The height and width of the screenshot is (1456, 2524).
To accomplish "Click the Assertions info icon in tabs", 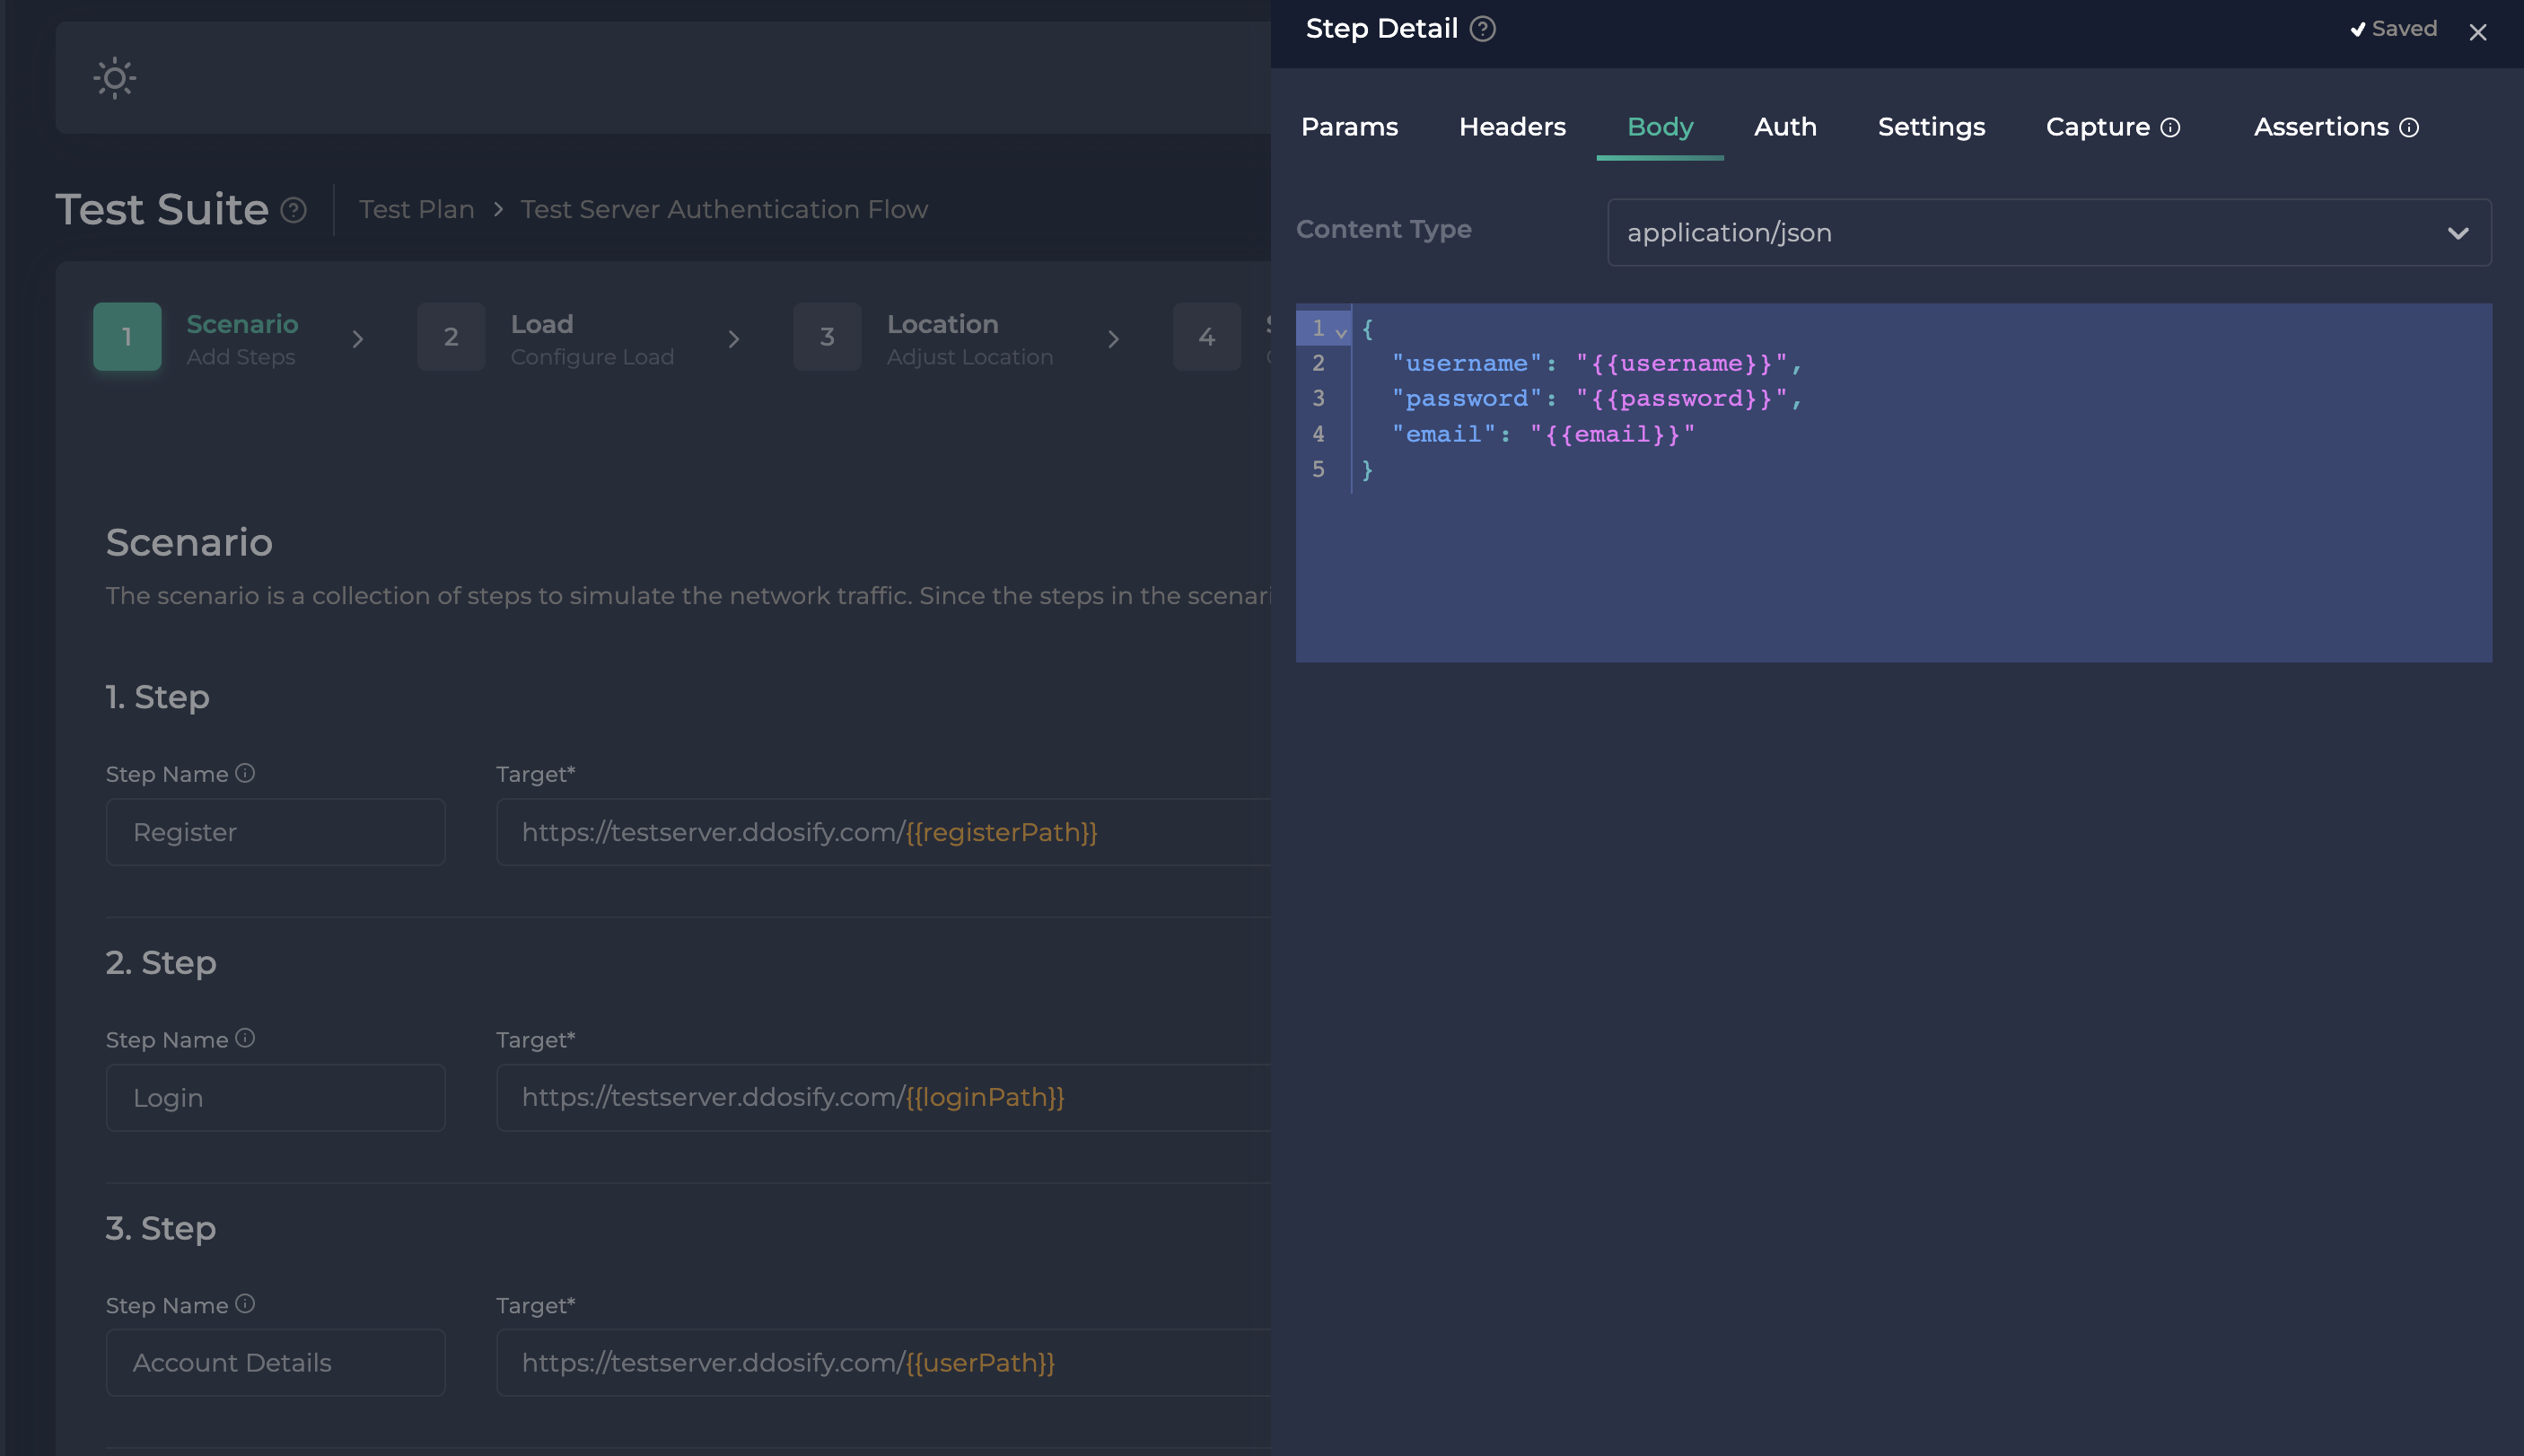I will click(2410, 127).
